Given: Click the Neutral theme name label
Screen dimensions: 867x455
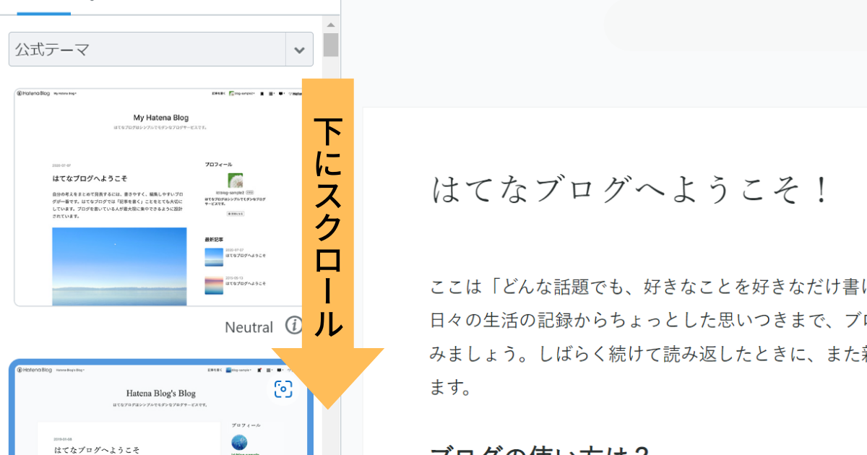Looking at the screenshot, I should click(249, 327).
